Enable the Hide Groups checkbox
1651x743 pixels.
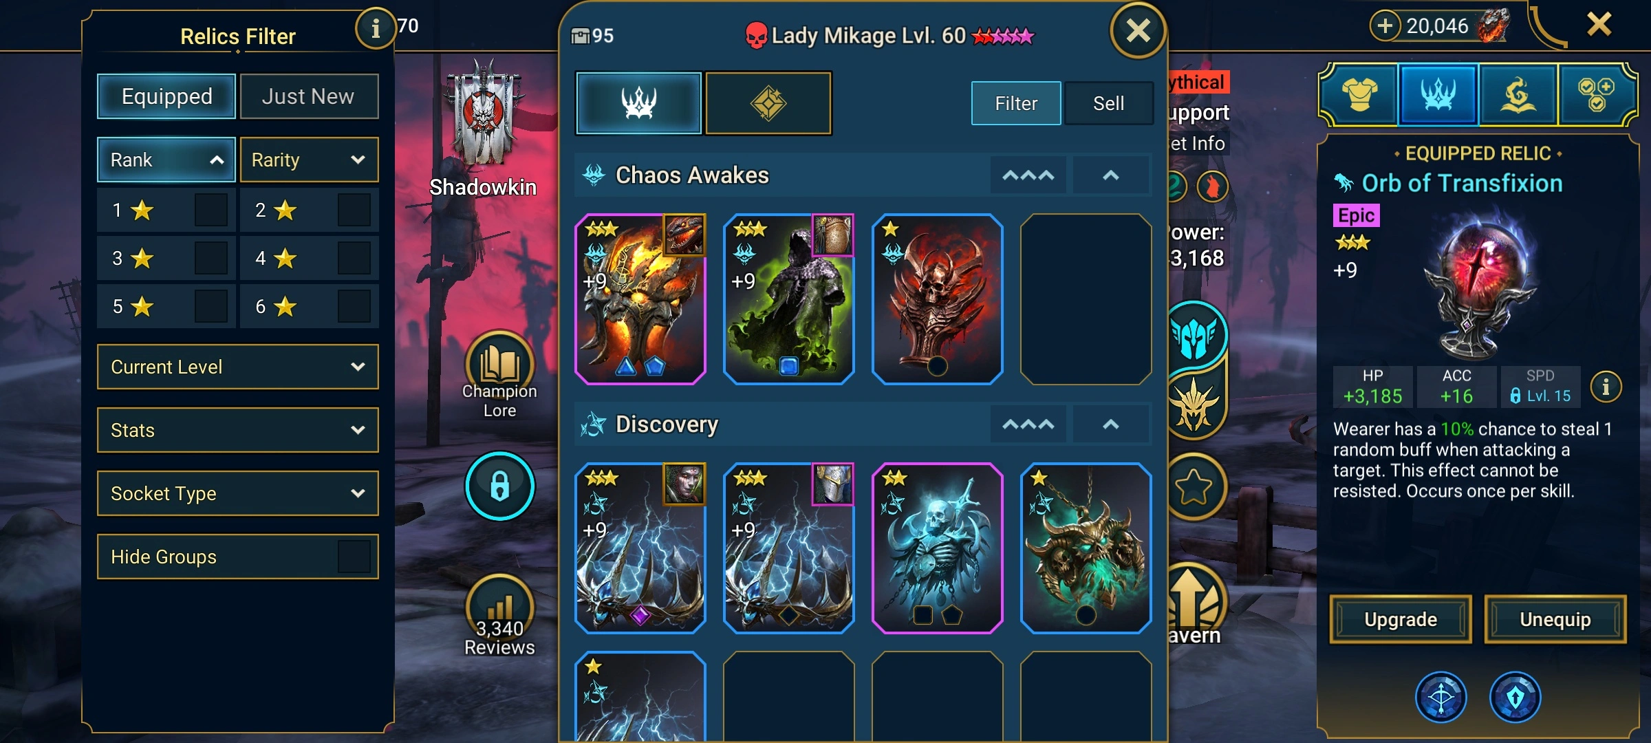(354, 557)
